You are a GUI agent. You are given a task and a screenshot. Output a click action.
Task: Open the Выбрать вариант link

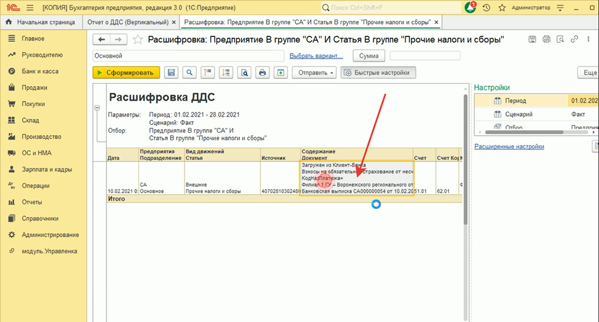(316, 56)
